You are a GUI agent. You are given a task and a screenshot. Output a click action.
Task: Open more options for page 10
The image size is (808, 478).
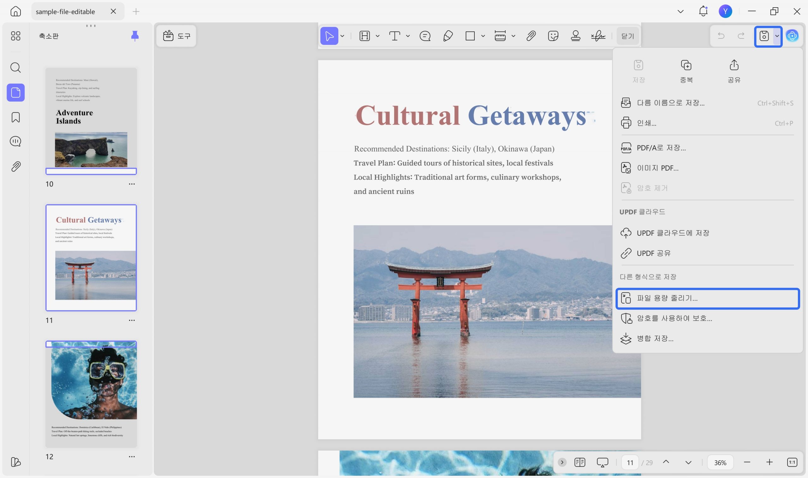point(132,184)
